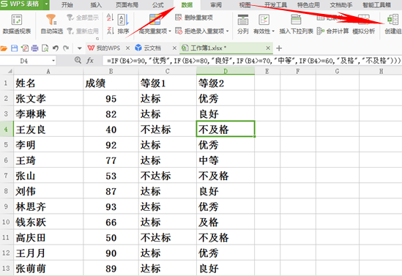Click the magnifier icon beside formula bar

point(78,60)
